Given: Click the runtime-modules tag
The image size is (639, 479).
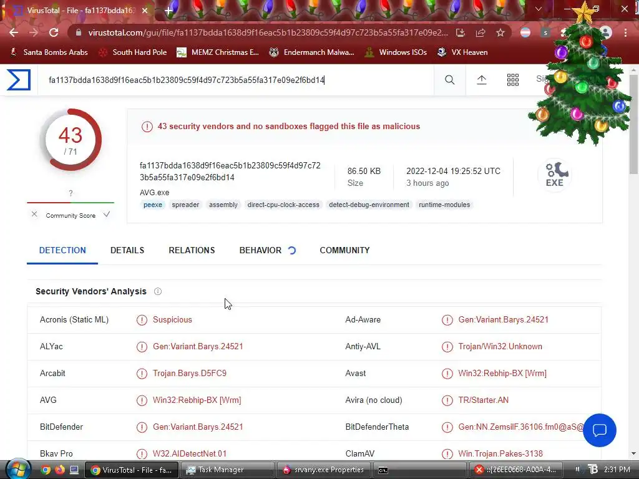Looking at the screenshot, I should [x=444, y=205].
